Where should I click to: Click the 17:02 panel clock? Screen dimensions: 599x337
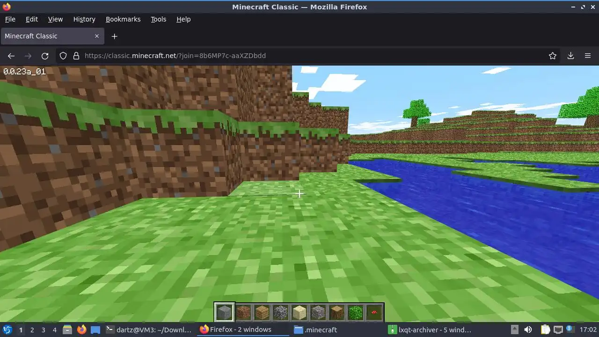click(588, 330)
